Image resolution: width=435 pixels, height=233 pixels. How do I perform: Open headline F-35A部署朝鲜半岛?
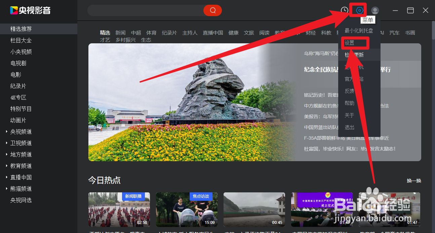347,138
